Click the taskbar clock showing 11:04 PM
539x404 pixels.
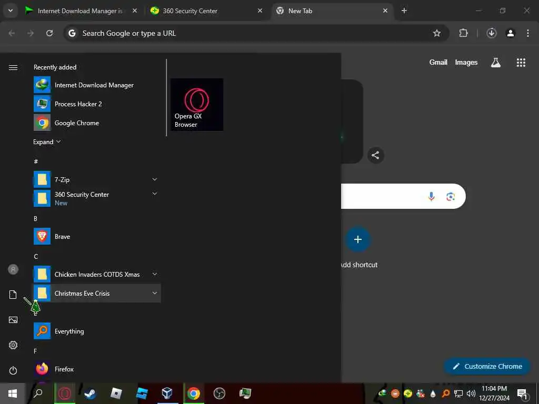click(x=494, y=393)
